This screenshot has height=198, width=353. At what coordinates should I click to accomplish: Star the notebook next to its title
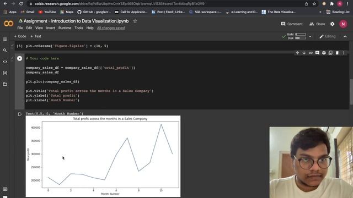coord(135,21)
